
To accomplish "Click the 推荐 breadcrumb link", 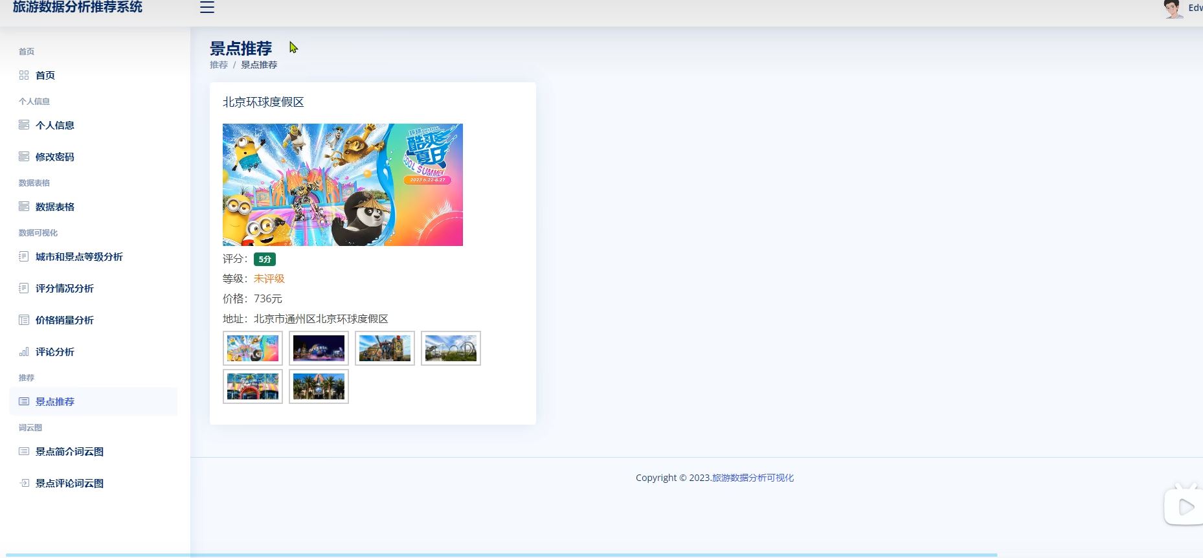I will [219, 65].
